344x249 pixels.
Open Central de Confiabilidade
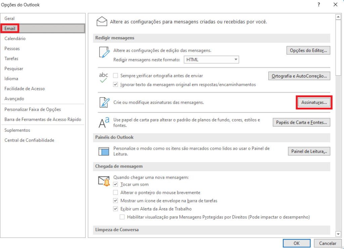pos(43,140)
